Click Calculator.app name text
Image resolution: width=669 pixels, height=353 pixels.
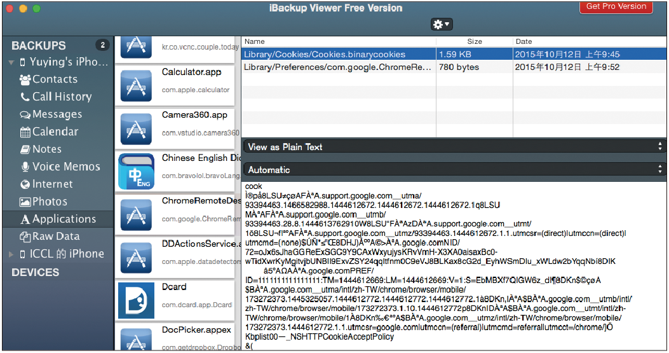(x=192, y=73)
